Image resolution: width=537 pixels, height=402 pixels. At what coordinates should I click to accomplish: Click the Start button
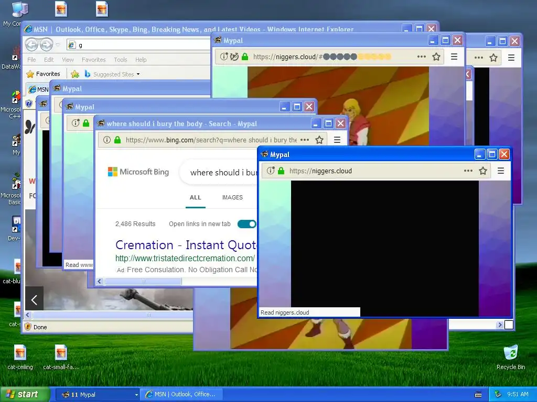click(24, 395)
